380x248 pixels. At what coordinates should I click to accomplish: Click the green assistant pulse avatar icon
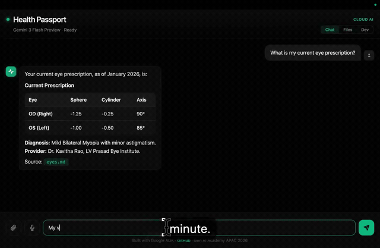point(11,71)
